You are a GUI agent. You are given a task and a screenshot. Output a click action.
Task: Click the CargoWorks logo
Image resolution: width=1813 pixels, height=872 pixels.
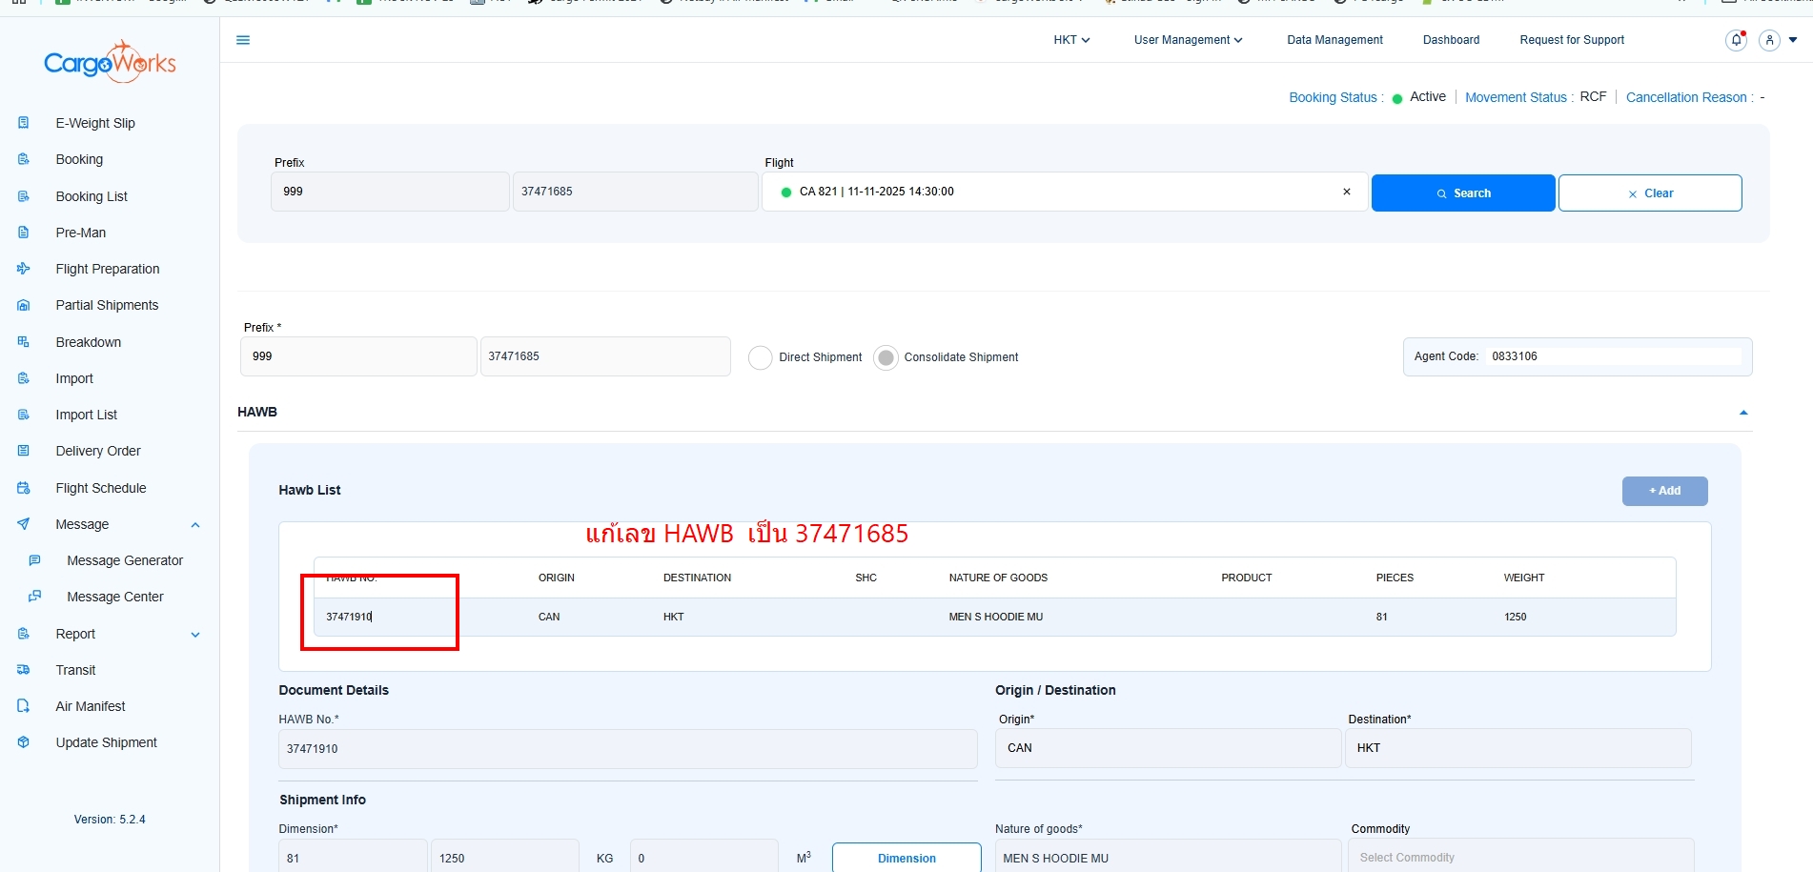click(110, 63)
